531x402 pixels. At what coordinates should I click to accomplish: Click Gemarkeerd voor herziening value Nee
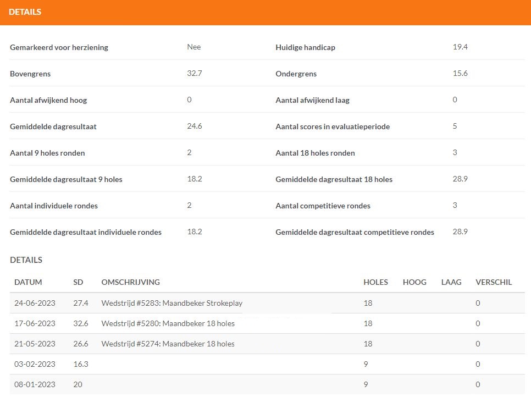point(193,47)
